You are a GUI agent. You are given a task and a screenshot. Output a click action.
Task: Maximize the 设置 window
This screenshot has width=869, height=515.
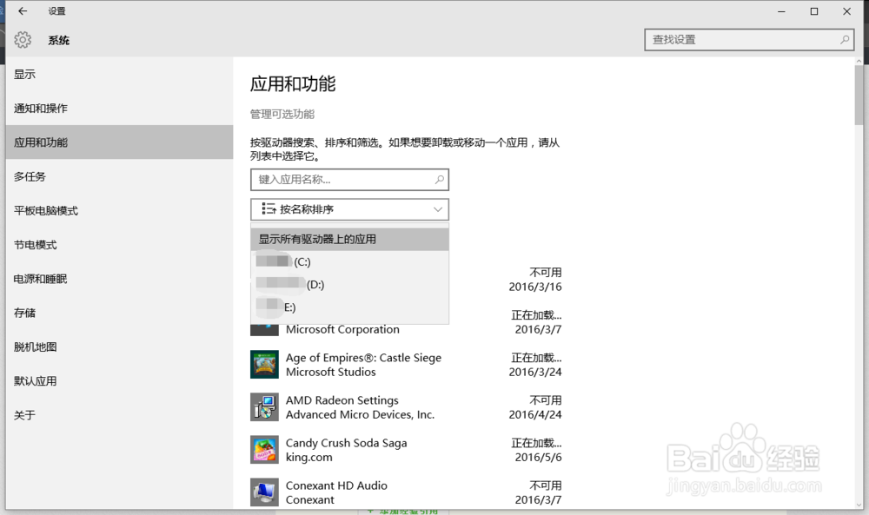(x=814, y=11)
